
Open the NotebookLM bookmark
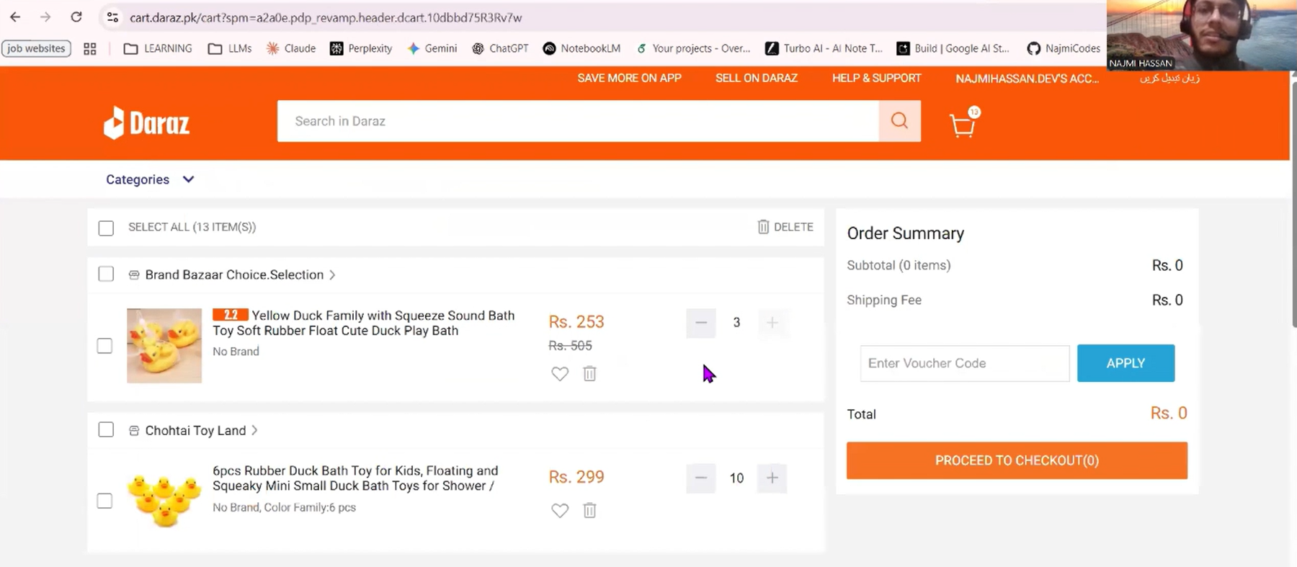tap(581, 48)
